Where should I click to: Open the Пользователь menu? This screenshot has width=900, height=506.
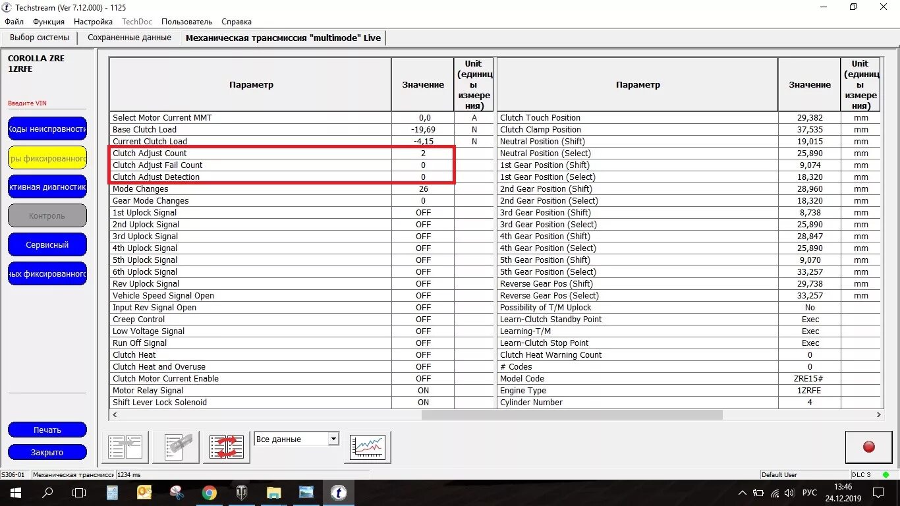[186, 22]
